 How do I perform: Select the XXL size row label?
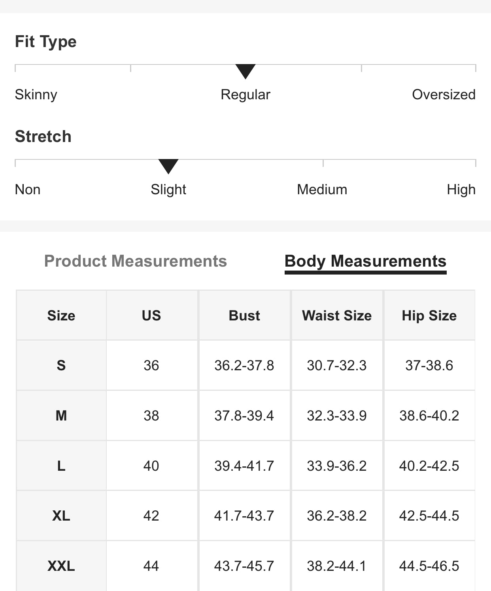(61, 566)
